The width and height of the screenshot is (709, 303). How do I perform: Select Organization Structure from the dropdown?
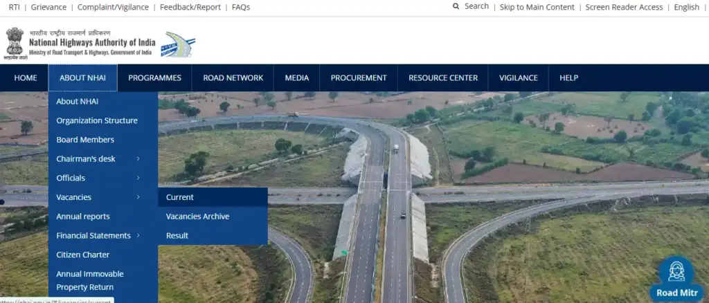(97, 121)
